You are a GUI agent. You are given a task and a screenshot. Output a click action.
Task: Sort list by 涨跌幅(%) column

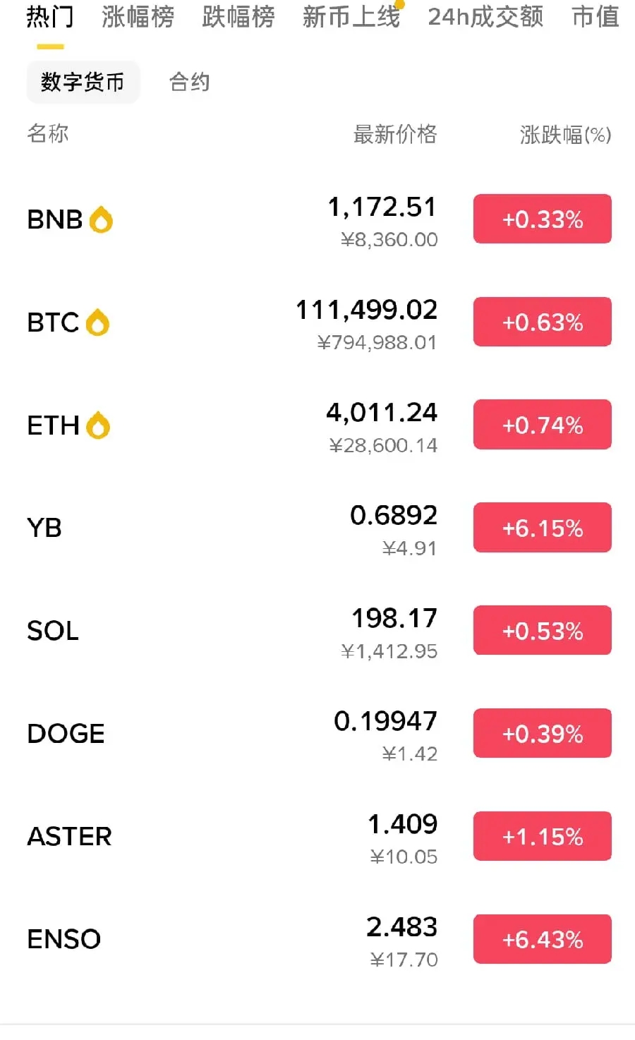(565, 134)
